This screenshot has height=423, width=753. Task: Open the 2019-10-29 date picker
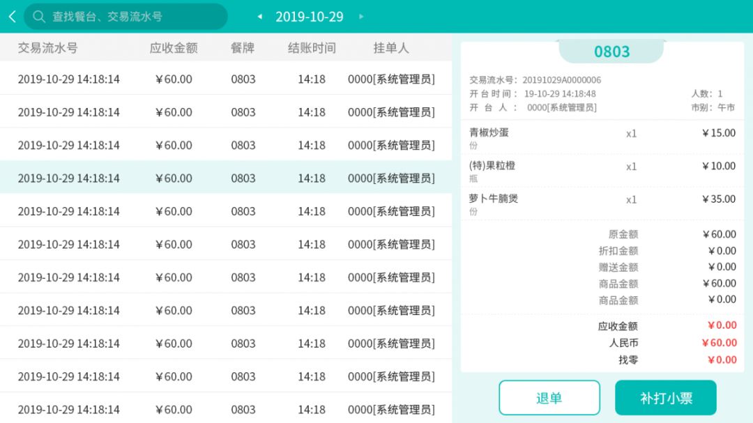point(310,17)
